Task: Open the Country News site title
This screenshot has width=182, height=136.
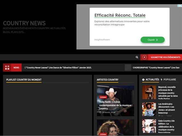Action: coord(24,23)
